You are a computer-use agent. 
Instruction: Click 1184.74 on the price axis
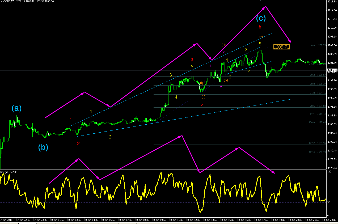click(x=332, y=133)
